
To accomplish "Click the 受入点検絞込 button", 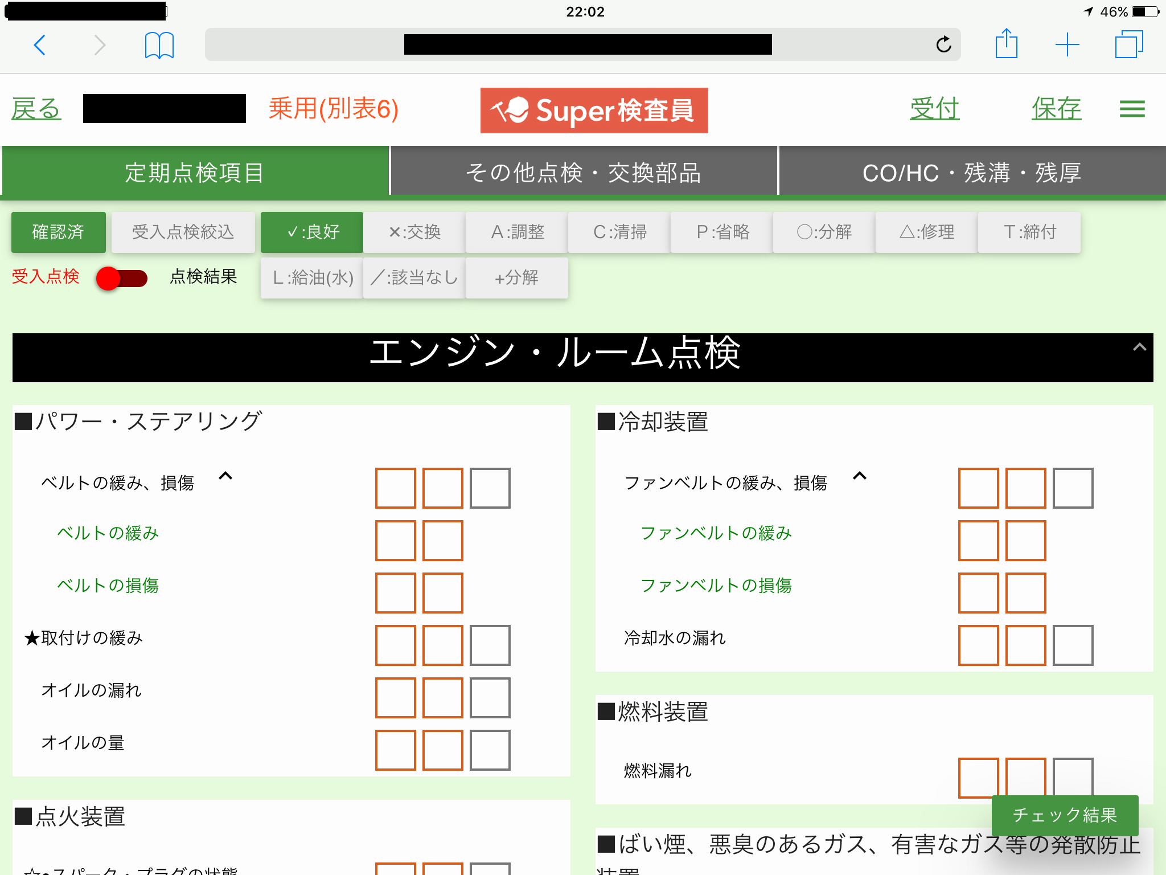I will pos(183,232).
